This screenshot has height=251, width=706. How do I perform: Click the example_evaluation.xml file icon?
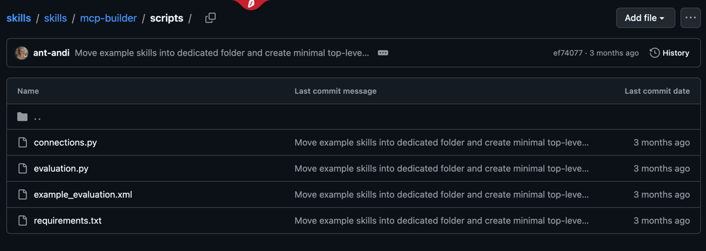pos(23,194)
